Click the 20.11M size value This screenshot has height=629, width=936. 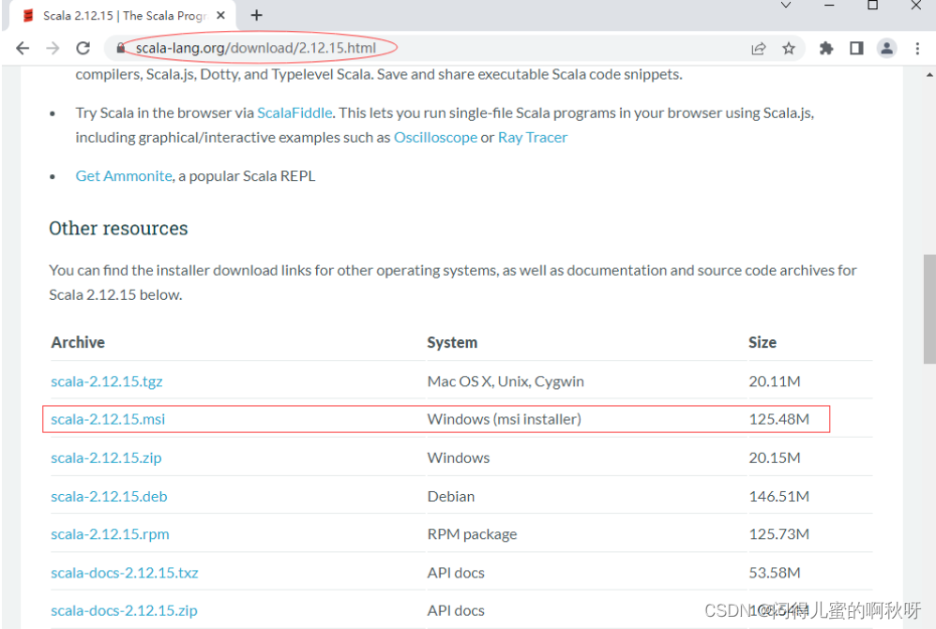coord(775,382)
